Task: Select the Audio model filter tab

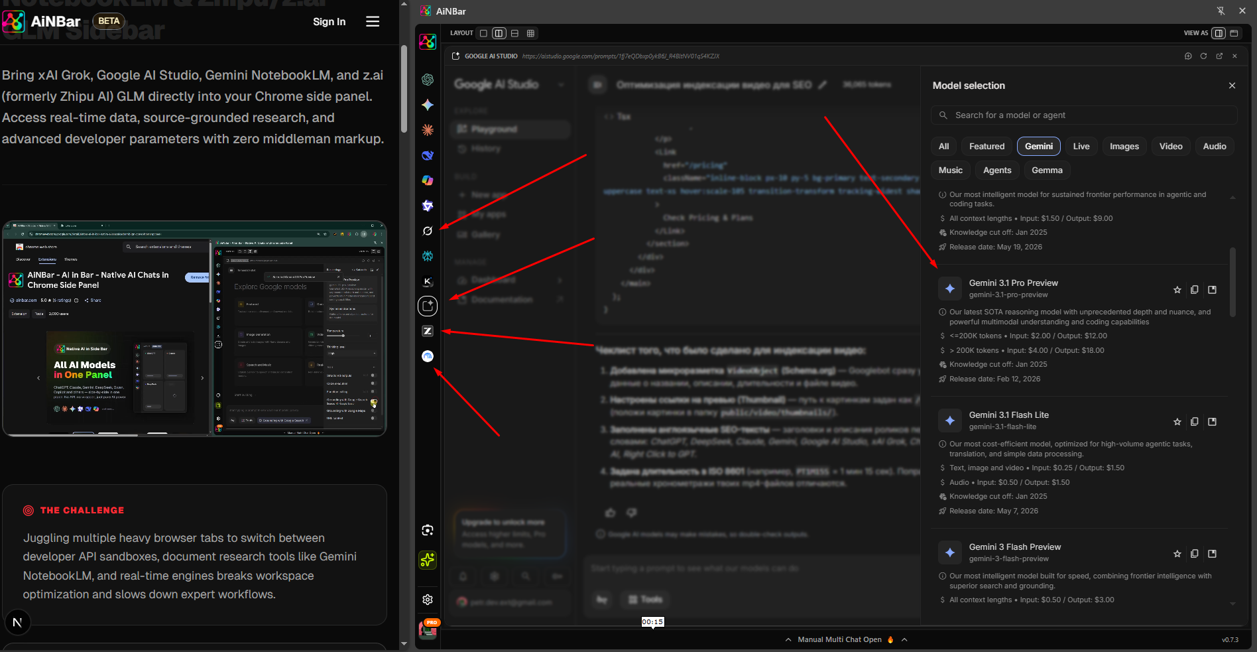Action: 1215,147
